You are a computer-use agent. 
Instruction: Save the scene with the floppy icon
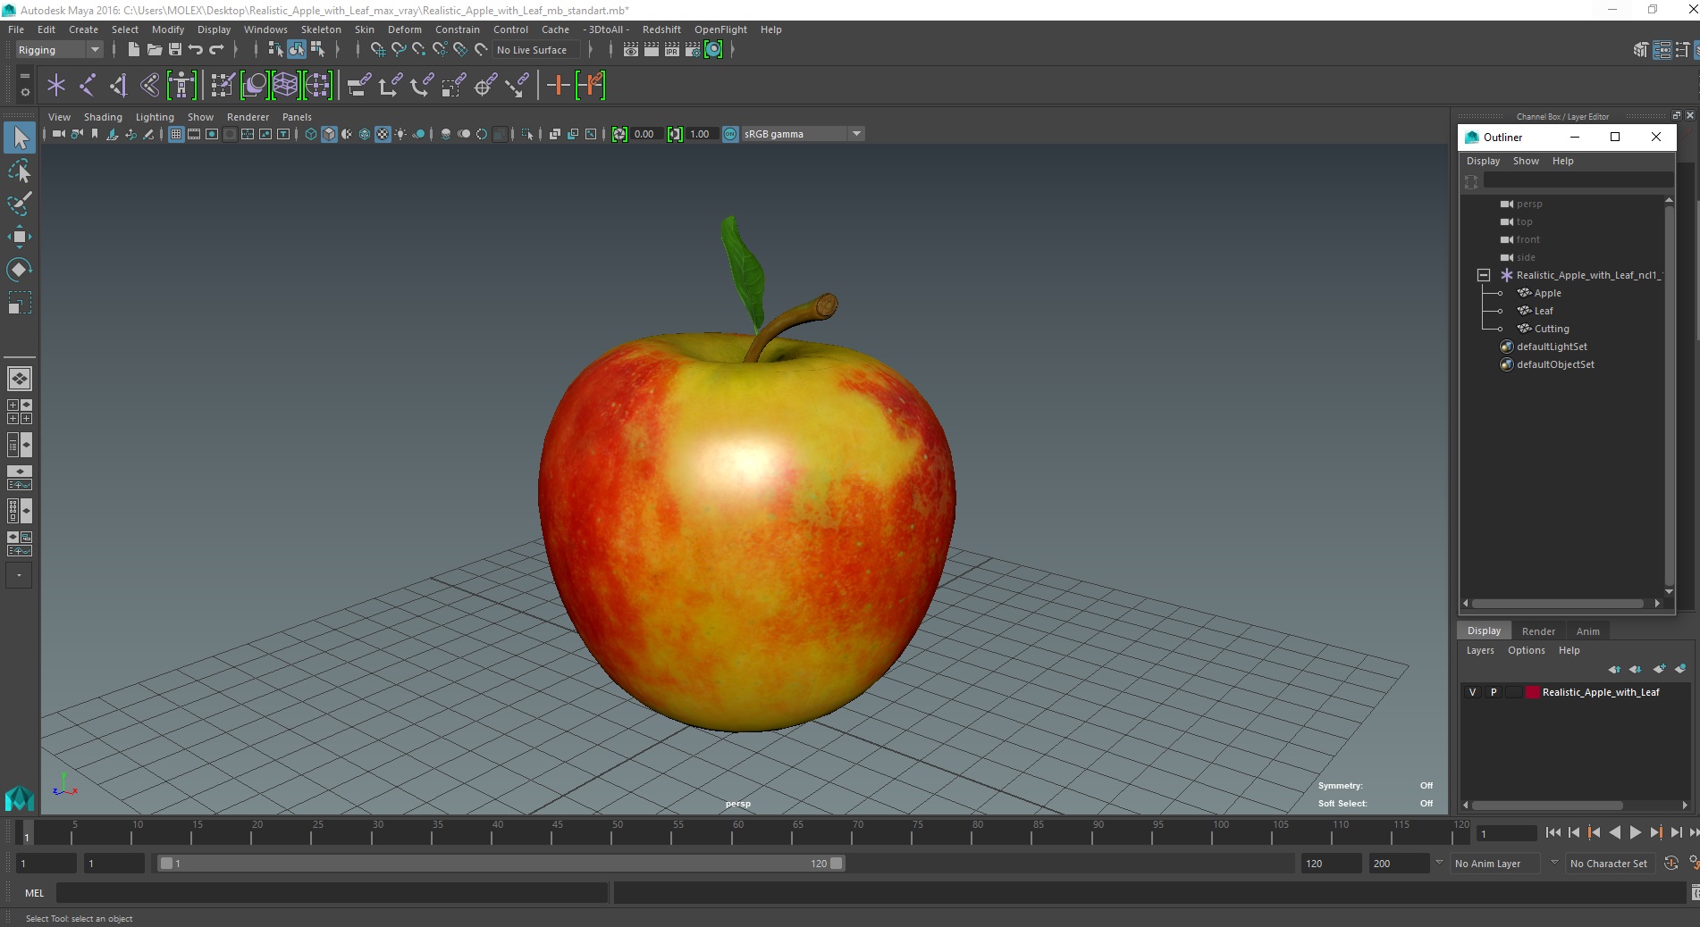pos(175,50)
